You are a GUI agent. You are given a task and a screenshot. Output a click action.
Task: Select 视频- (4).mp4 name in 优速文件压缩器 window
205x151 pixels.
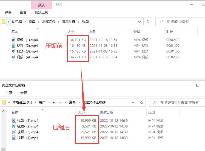click(28, 138)
